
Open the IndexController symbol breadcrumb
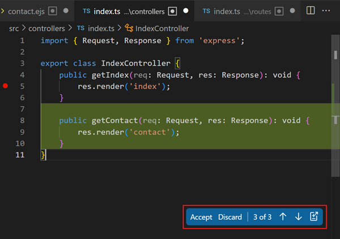click(161, 28)
